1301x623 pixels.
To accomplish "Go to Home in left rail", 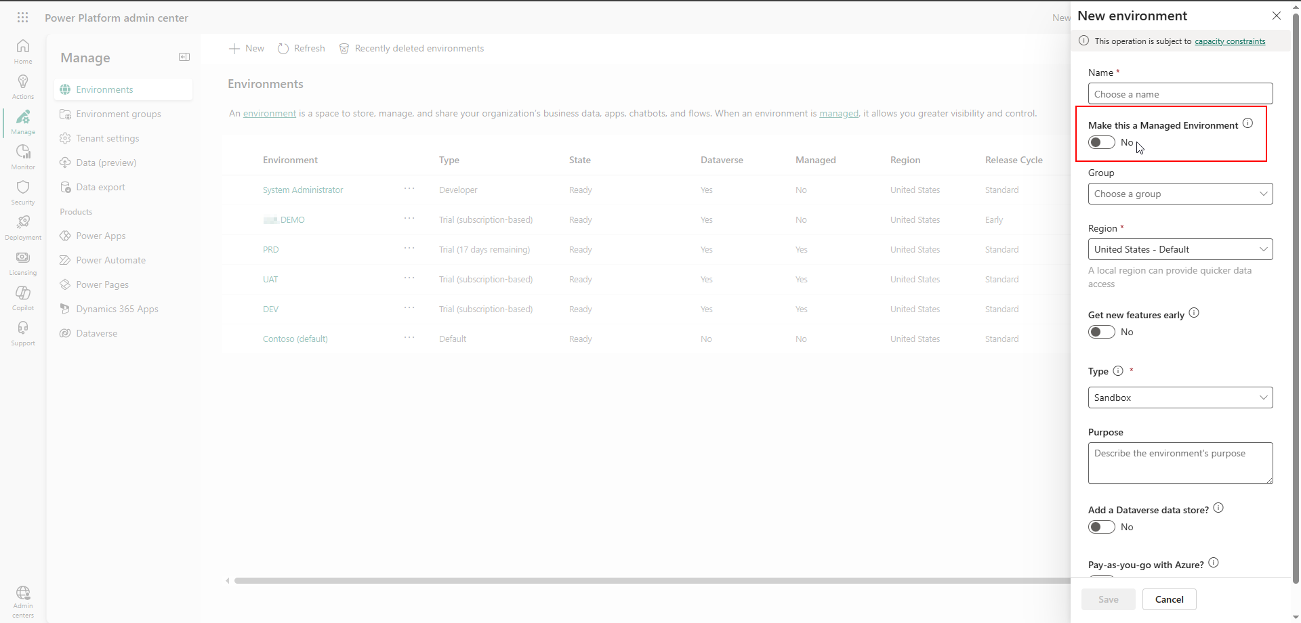I will click(x=23, y=51).
